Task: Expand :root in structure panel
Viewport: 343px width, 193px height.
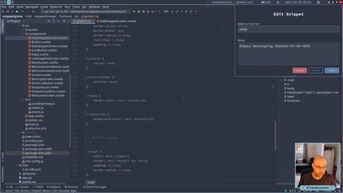Action: (281, 80)
